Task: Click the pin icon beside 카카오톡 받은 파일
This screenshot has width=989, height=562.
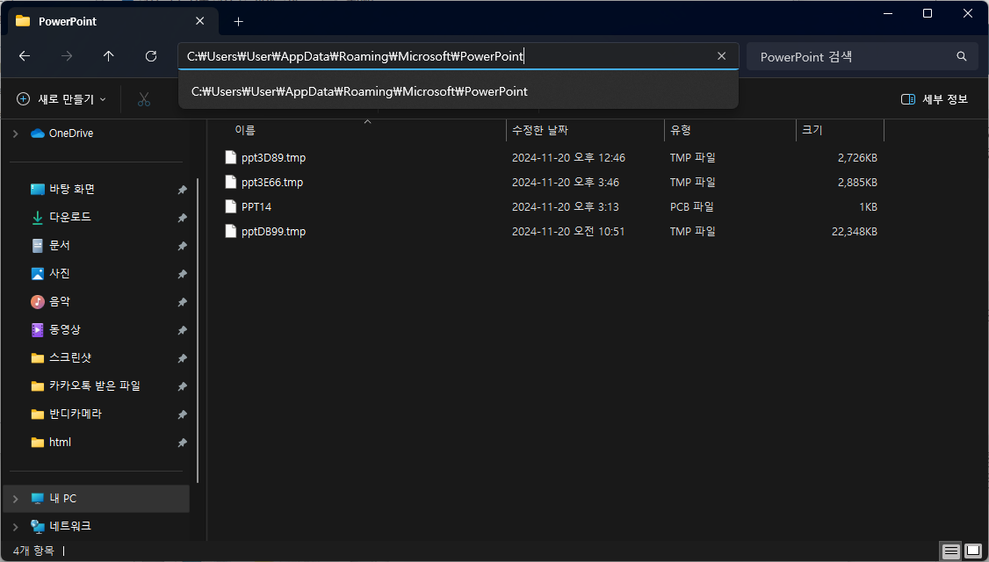Action: tap(183, 386)
